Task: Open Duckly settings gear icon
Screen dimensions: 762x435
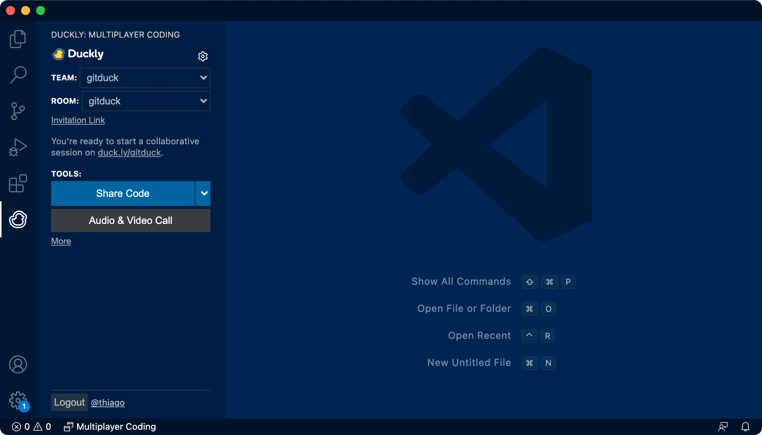Action: pos(203,56)
